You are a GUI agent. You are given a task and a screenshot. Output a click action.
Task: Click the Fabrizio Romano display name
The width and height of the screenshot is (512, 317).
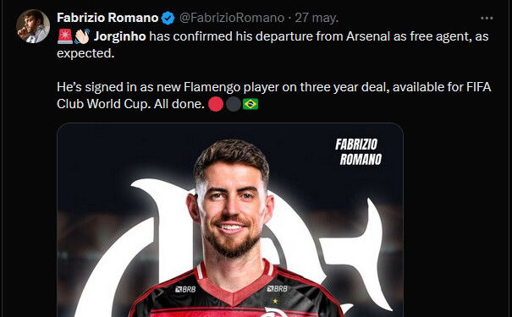107,18
